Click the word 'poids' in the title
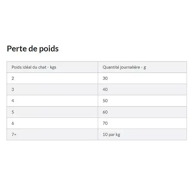 (49, 49)
